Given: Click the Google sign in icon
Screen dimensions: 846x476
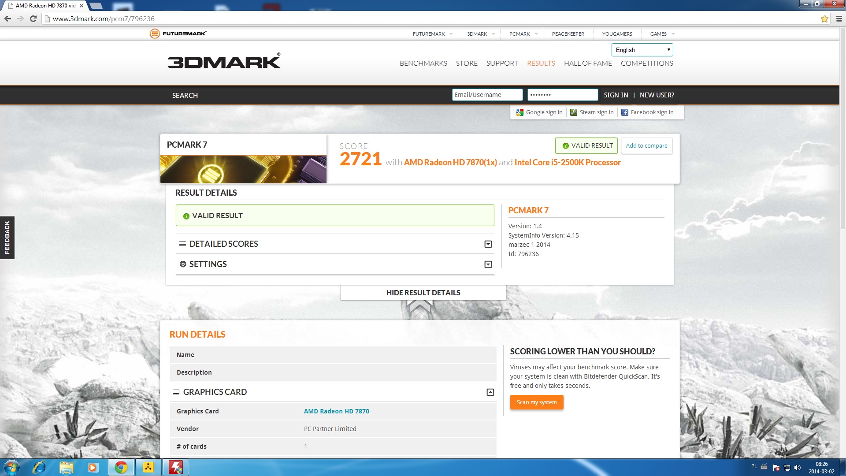Looking at the screenshot, I should click(520, 112).
